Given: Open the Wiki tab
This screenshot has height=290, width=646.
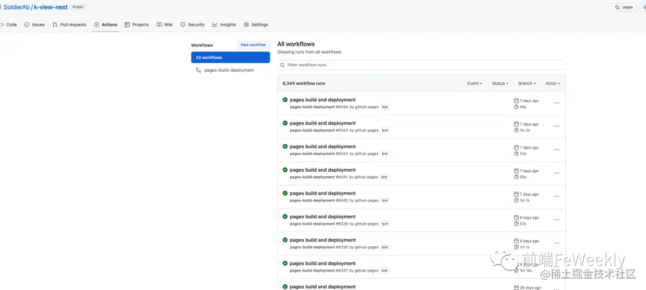Looking at the screenshot, I should (x=165, y=25).
